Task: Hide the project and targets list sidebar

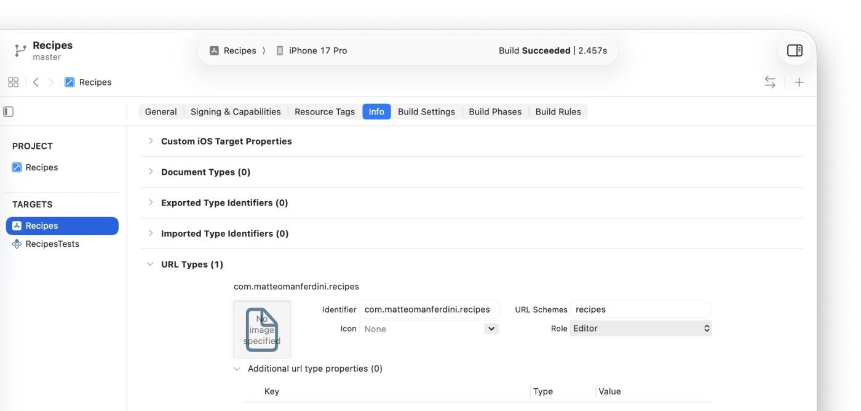Action: click(9, 111)
